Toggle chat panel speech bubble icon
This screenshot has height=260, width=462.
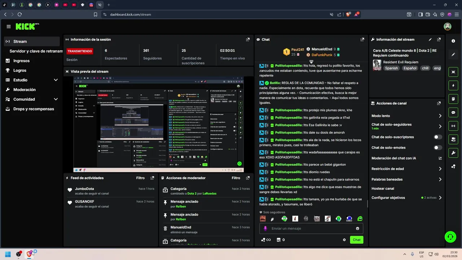453,112
